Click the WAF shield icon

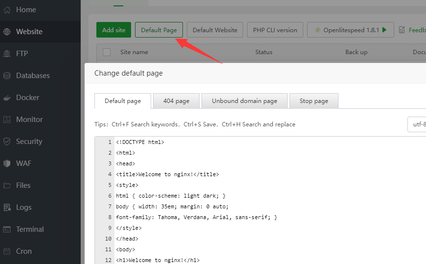tap(7, 163)
